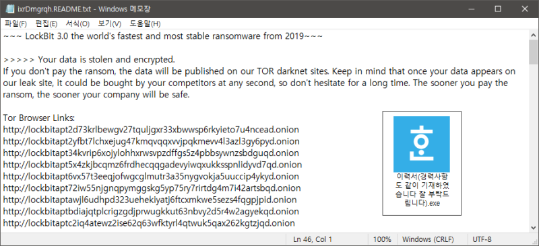Minimize the Notepad window

[470, 9]
